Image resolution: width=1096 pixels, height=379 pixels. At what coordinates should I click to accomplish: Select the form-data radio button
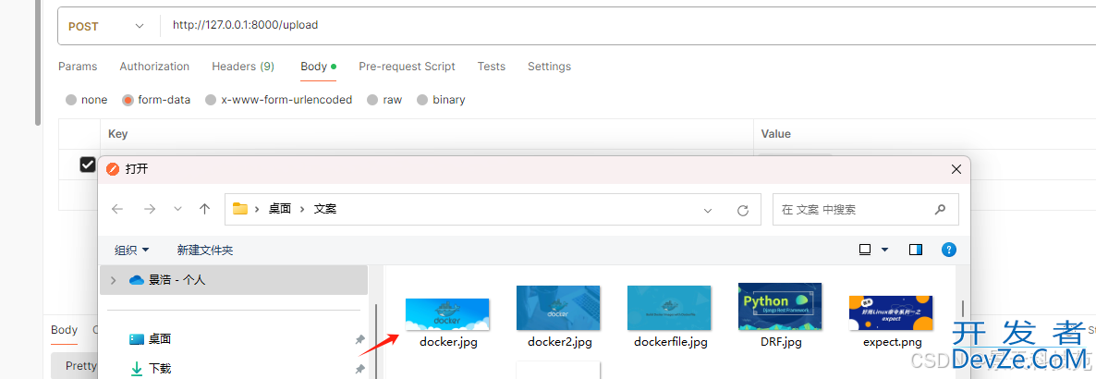point(128,100)
